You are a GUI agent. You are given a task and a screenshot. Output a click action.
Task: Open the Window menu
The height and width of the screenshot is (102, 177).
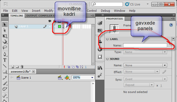pos(120,11)
